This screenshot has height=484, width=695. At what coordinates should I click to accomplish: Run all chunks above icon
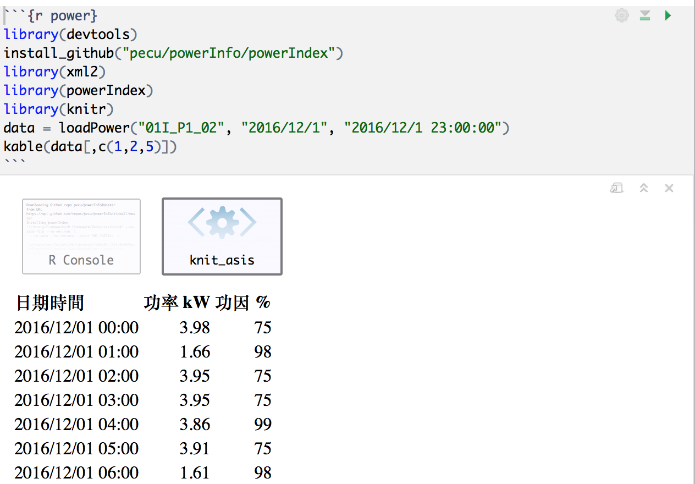tap(645, 15)
